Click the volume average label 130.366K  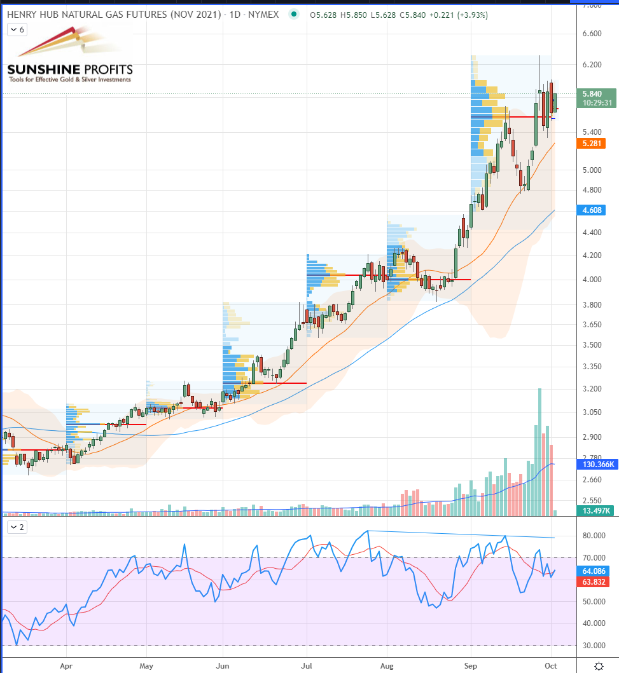coord(598,465)
